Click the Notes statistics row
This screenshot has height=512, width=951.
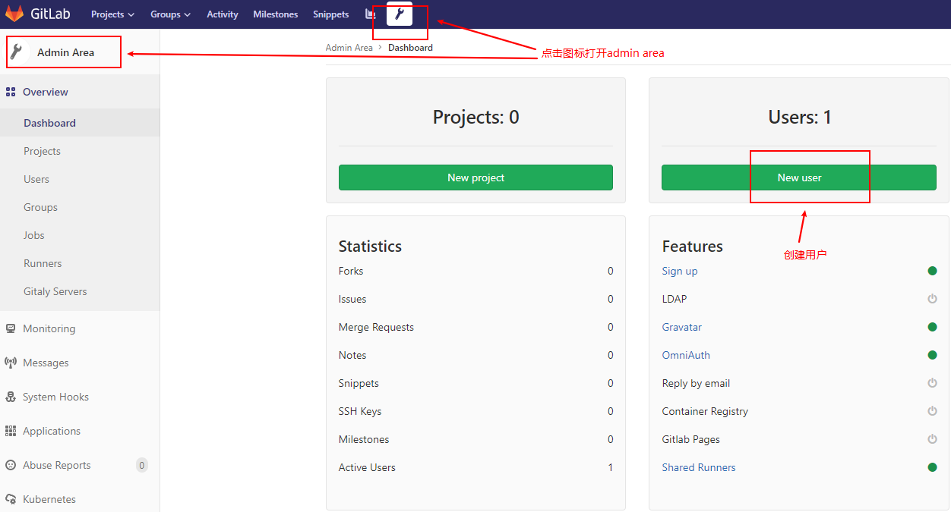475,355
